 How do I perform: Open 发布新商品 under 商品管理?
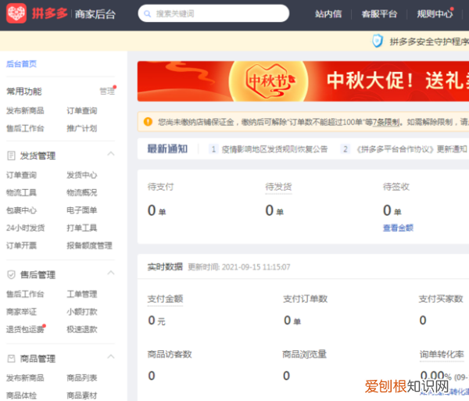pos(25,378)
